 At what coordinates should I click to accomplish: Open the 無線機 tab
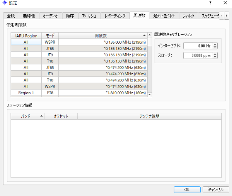point(28,16)
